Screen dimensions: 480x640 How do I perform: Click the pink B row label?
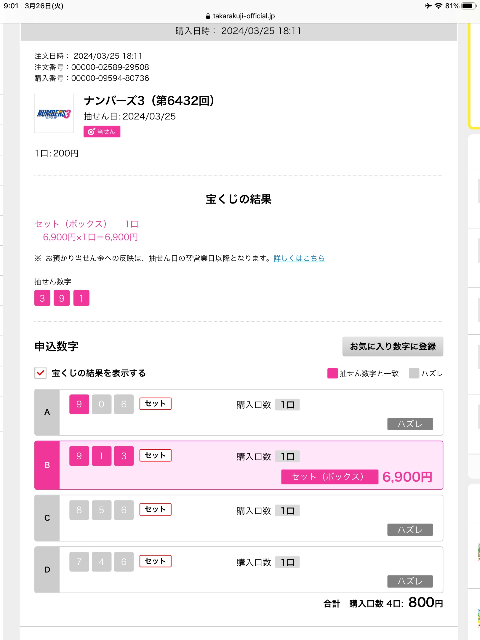pos(47,465)
